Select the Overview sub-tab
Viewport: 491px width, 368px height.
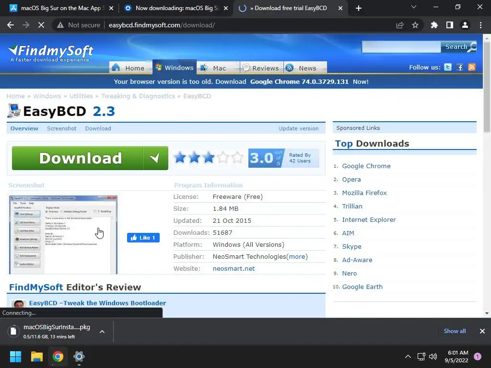pos(24,128)
